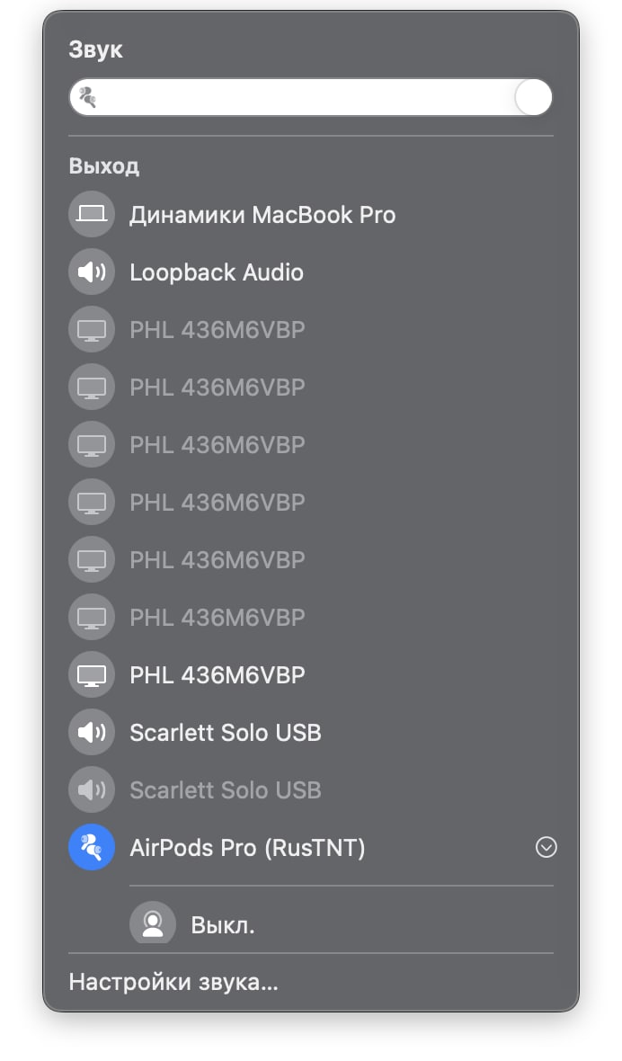
Task: Select the Выкл. noise control mode
Action: (x=222, y=924)
